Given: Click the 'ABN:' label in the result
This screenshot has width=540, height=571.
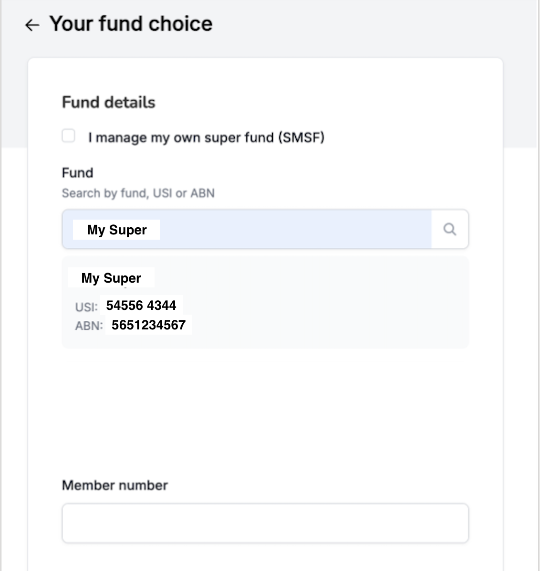Looking at the screenshot, I should (x=89, y=326).
